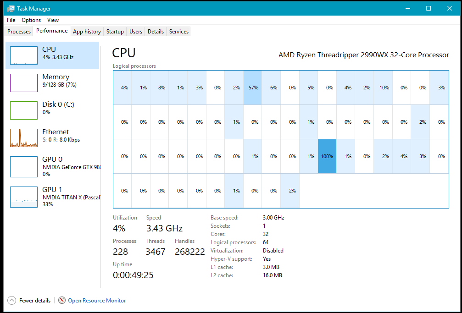Screen dimensions: 462x313
Task: Open the View menu
Action: coord(53,20)
